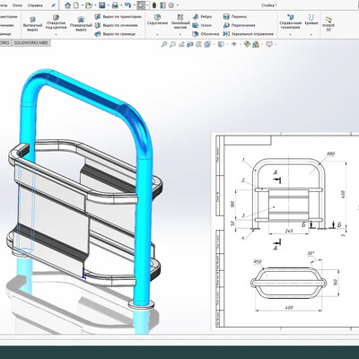359x359 pixels.
Task: Click the Home (Welcome) icon
Action: 67,5
